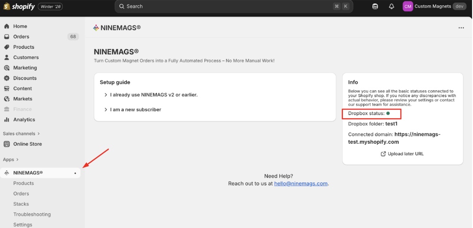Viewport: 473px width, 228px height.
Task: Click the 68 orders count badge
Action: point(73,37)
